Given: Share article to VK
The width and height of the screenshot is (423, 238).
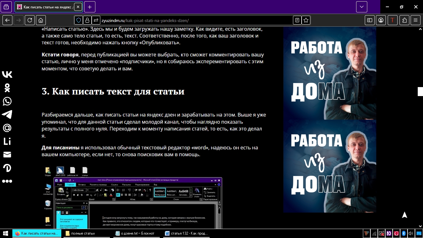Looking at the screenshot, I should pos(7,74).
